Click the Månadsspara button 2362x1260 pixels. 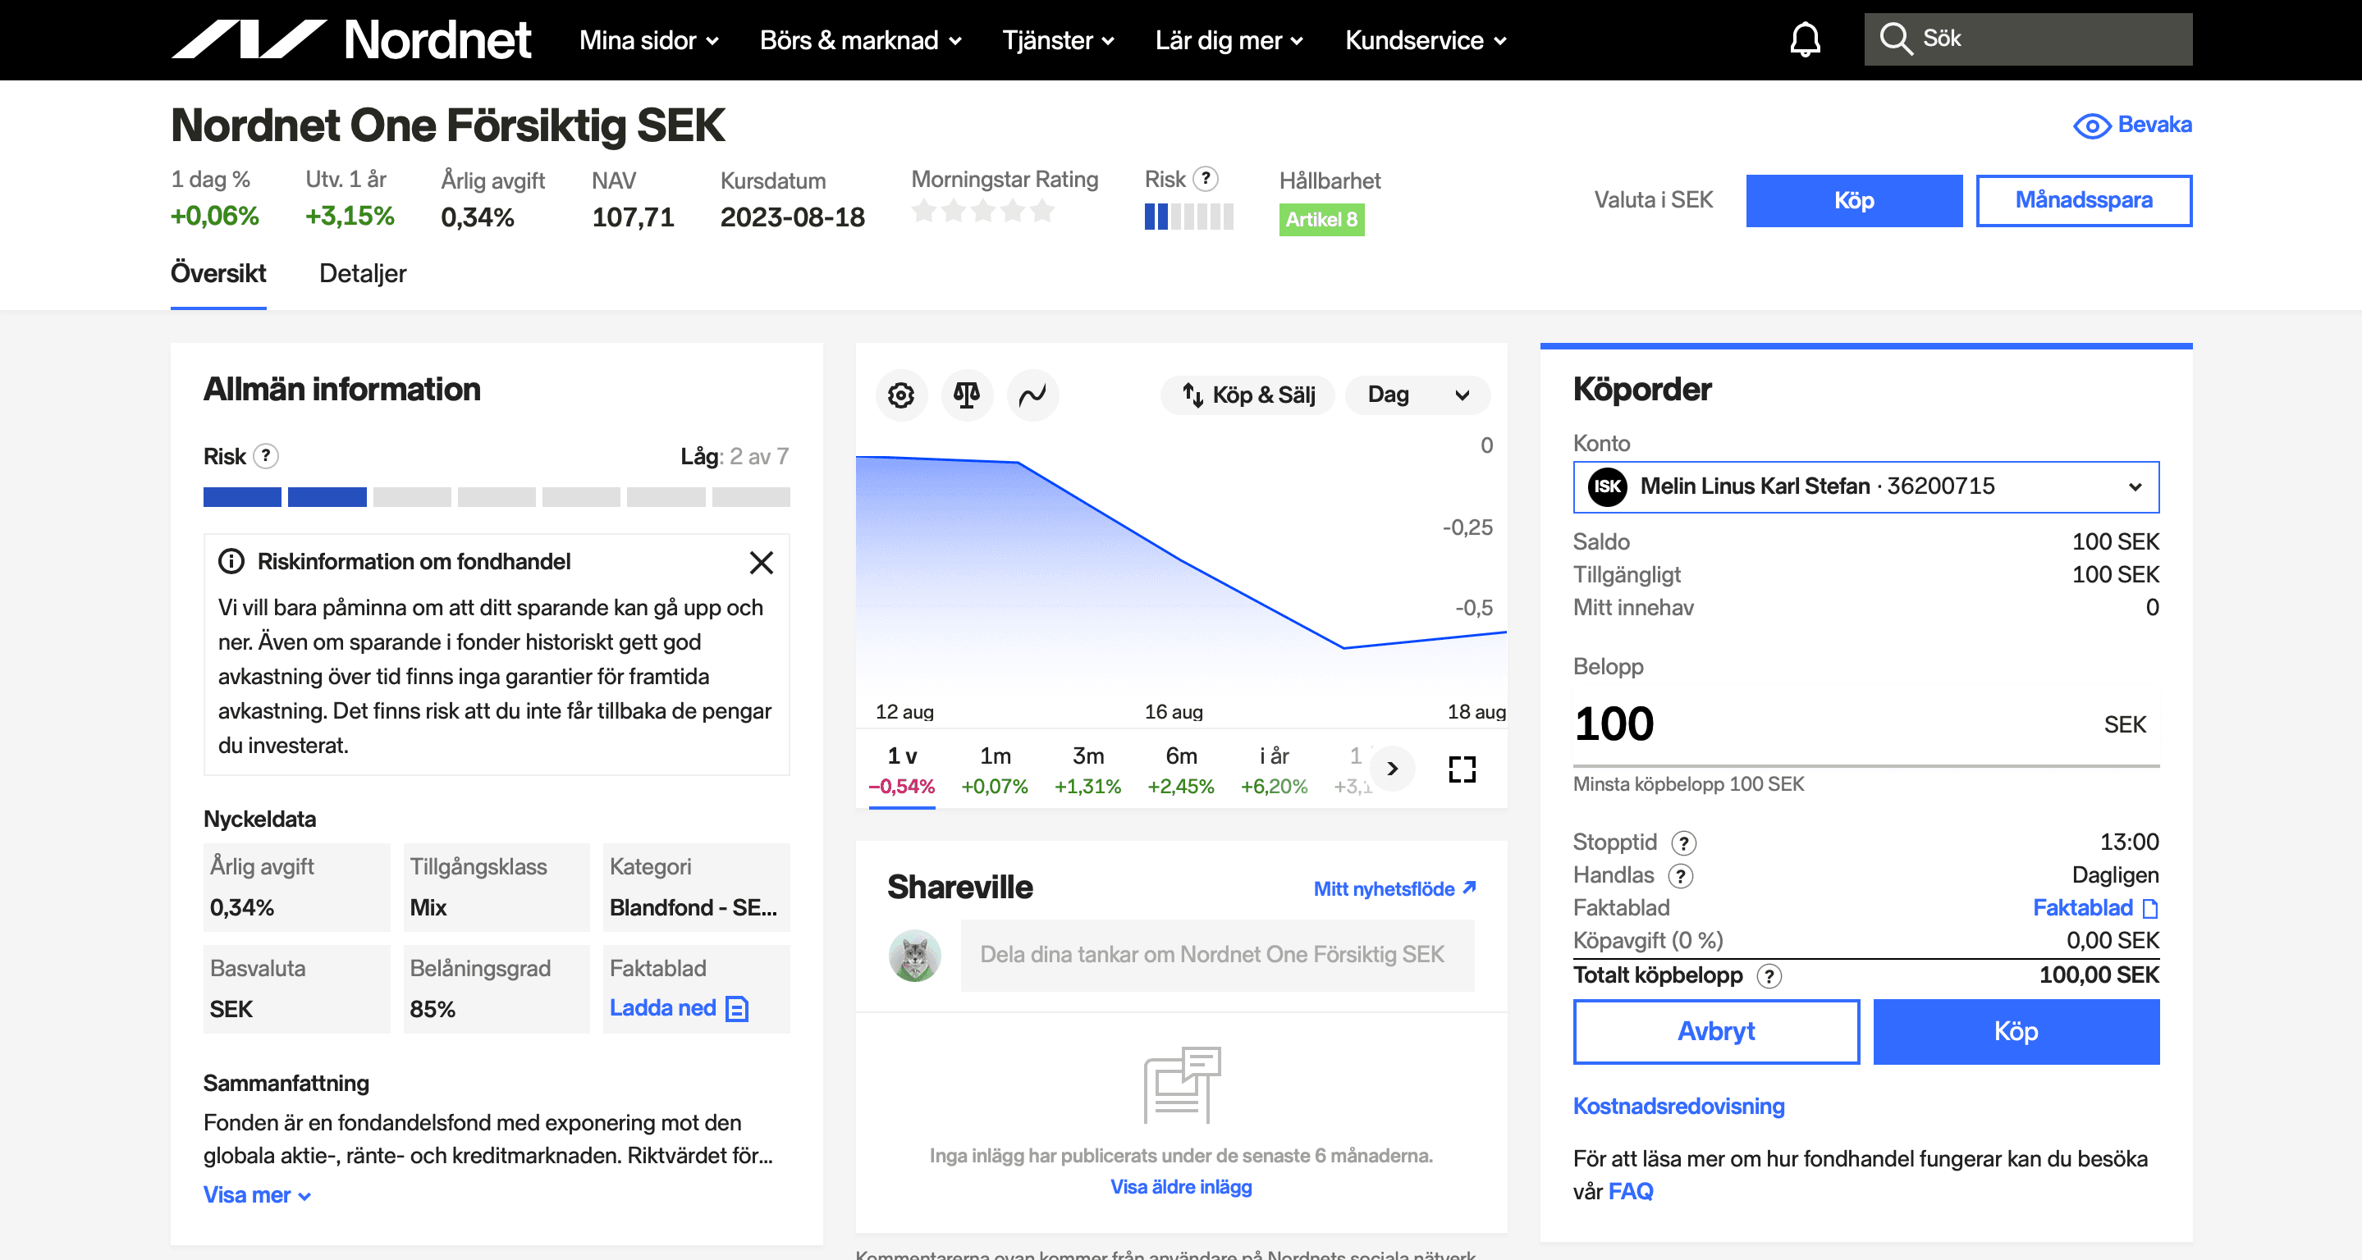[2082, 200]
